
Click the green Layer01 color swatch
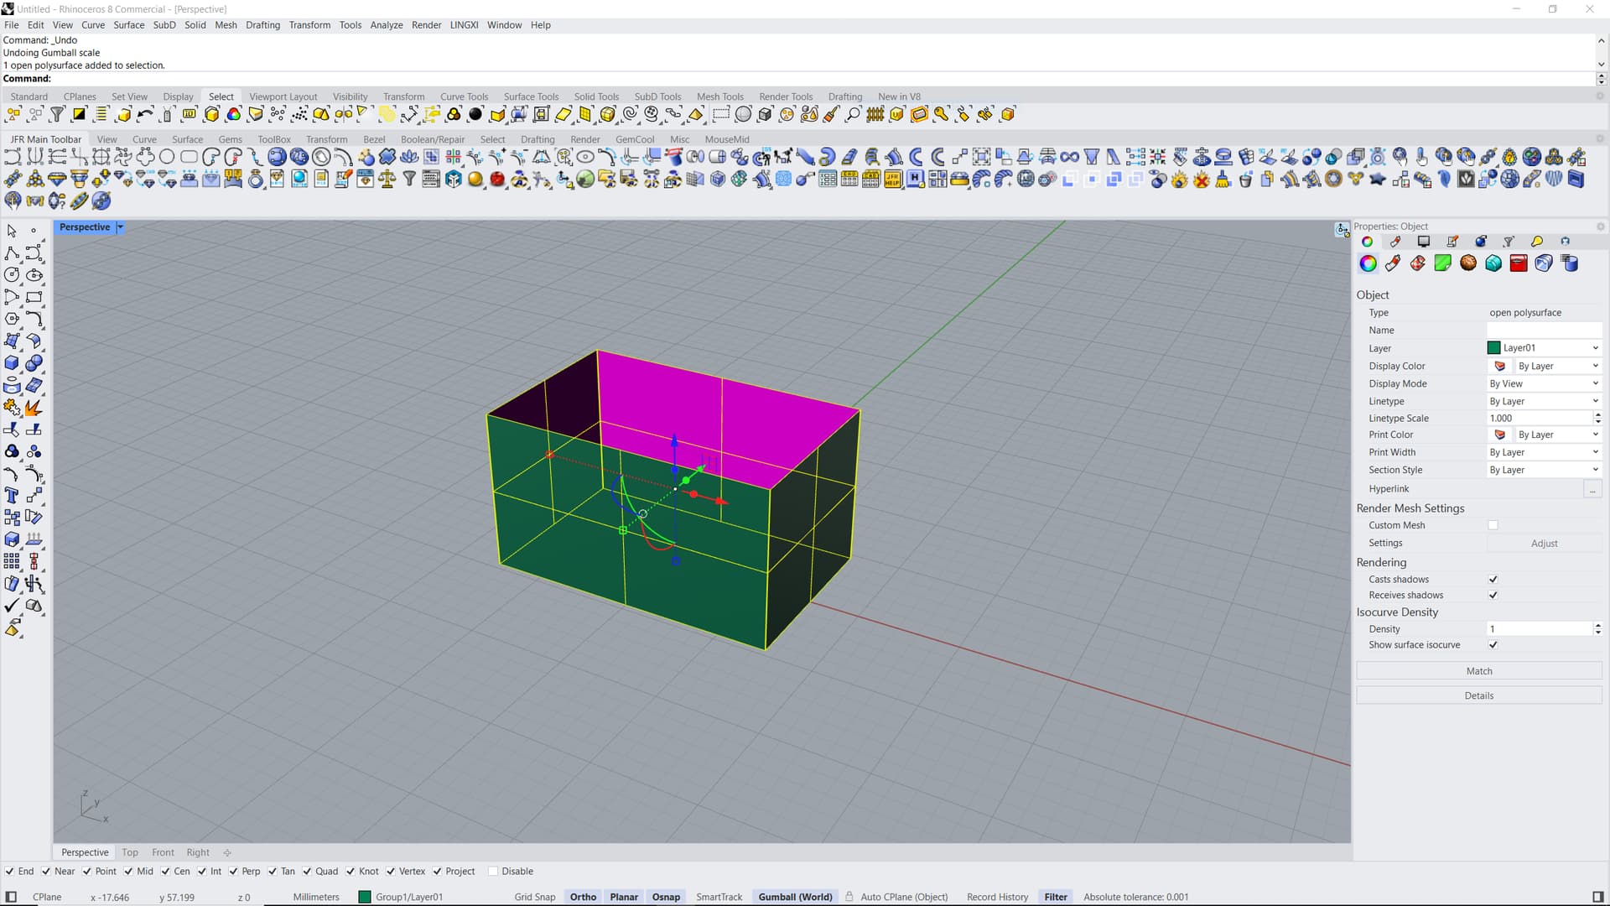tap(1493, 348)
